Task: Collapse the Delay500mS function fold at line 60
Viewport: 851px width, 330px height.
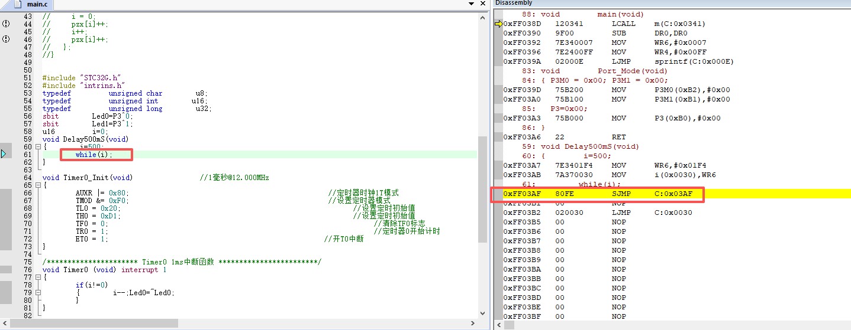Action: (37, 146)
